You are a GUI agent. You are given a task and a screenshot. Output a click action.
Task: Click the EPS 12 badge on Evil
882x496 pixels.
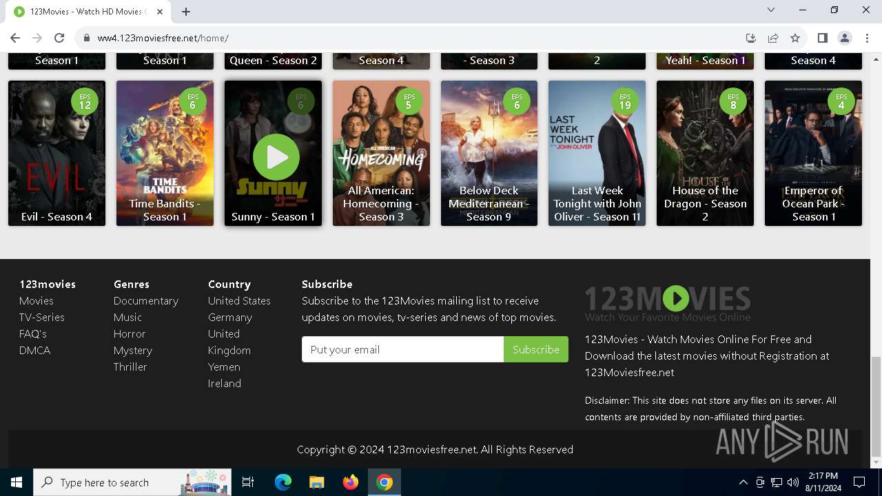pyautogui.click(x=85, y=101)
